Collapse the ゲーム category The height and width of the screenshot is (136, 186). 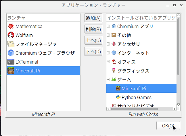(x=108, y=80)
